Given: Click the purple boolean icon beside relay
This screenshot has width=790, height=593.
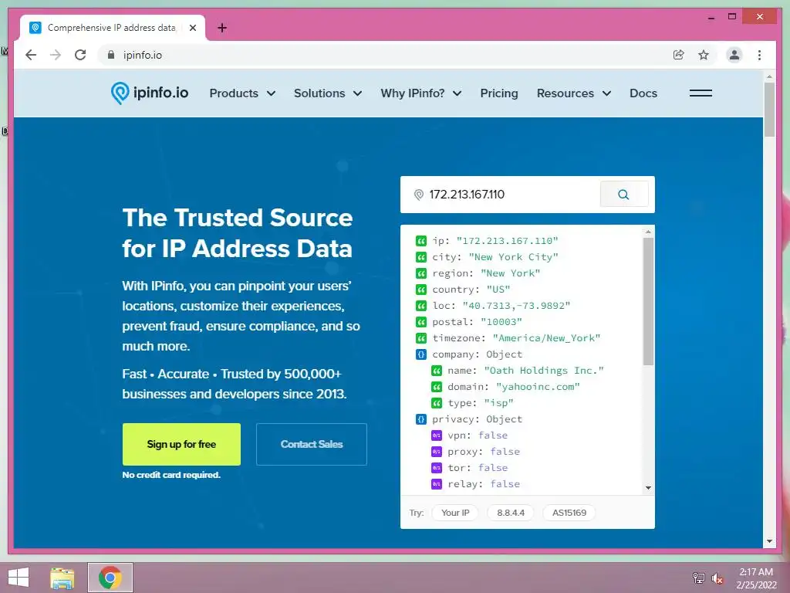Looking at the screenshot, I should (437, 484).
